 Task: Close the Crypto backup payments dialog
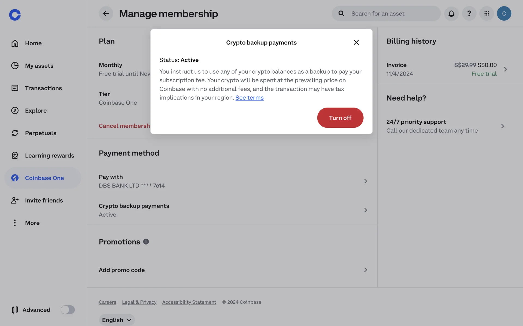click(x=356, y=42)
